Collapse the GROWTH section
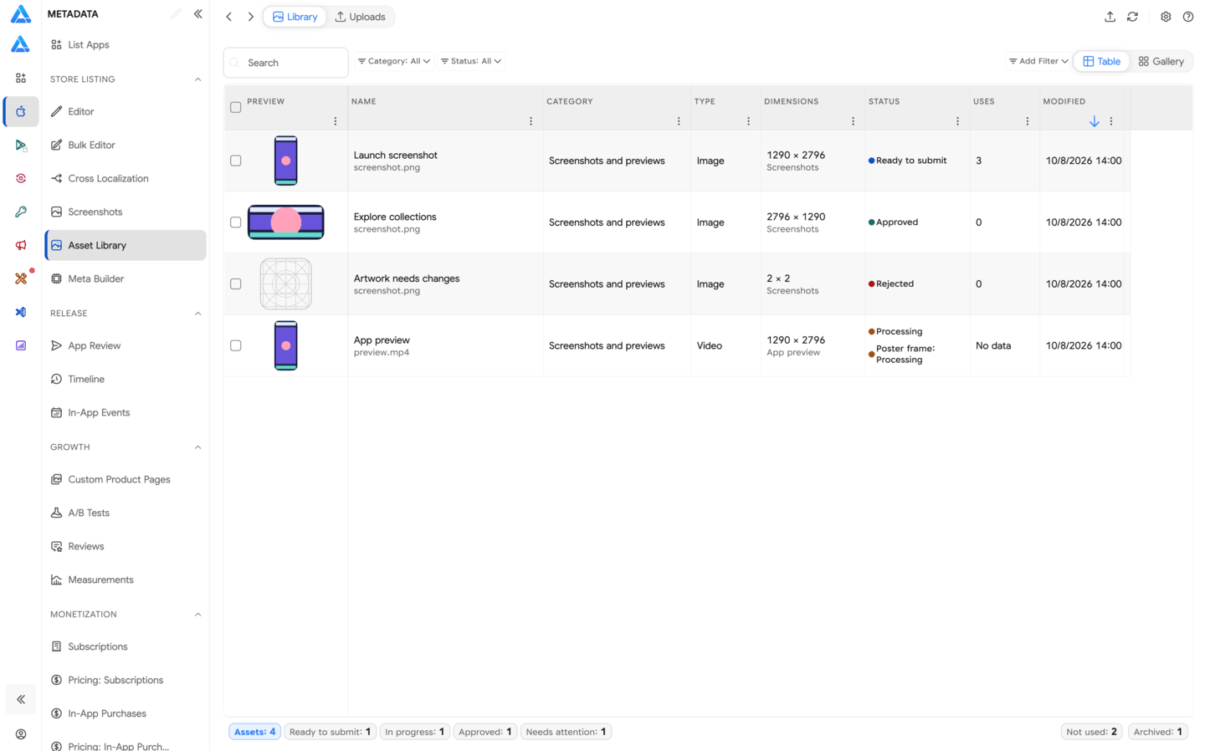 click(198, 447)
